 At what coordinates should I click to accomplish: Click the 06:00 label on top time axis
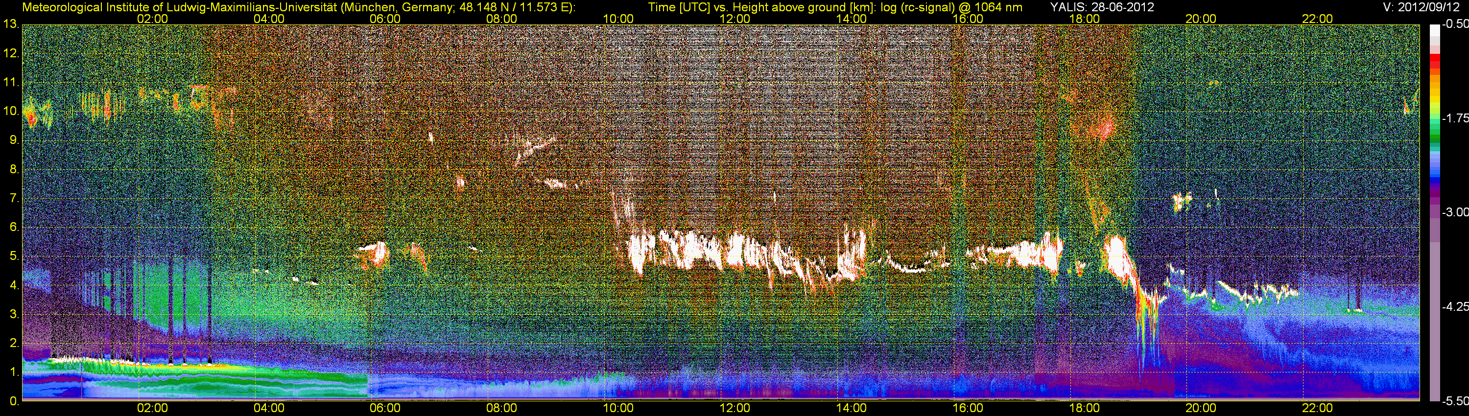[x=385, y=19]
